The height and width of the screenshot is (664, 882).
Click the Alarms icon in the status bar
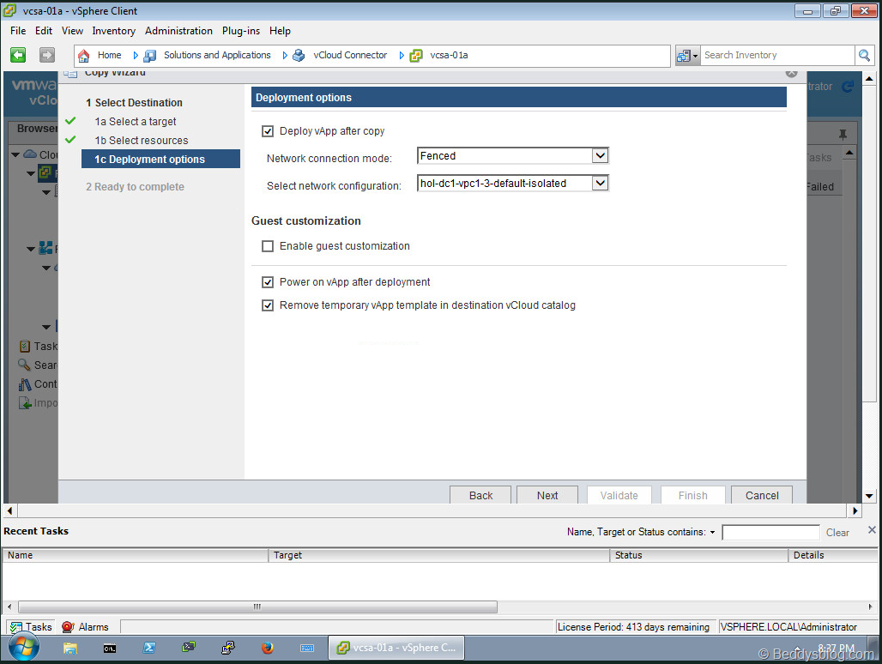(x=68, y=627)
